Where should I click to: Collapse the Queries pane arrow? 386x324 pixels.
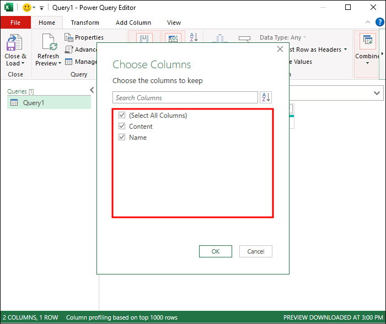pyautogui.click(x=92, y=90)
